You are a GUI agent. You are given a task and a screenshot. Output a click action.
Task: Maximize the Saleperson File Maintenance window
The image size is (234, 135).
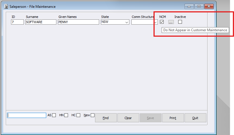(x=199, y=6)
